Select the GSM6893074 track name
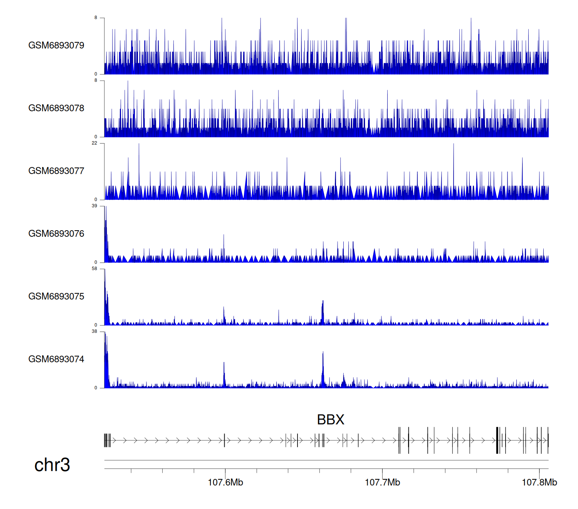The width and height of the screenshot is (578, 509). pyautogui.click(x=56, y=359)
